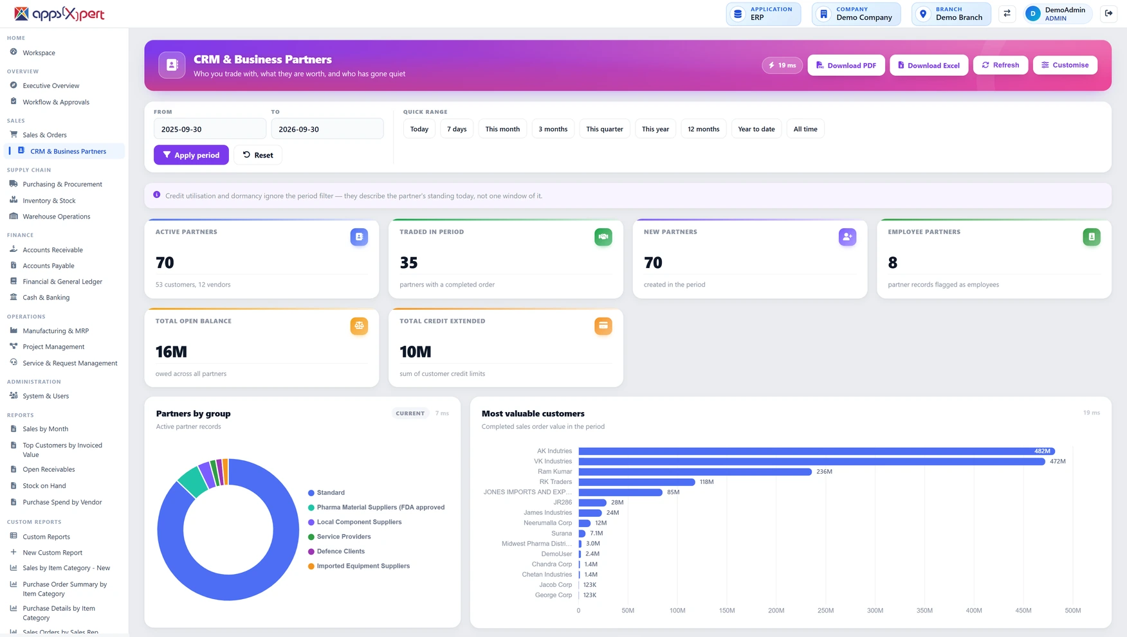Select the Today quick range
Image resolution: width=1127 pixels, height=637 pixels.
419,129
